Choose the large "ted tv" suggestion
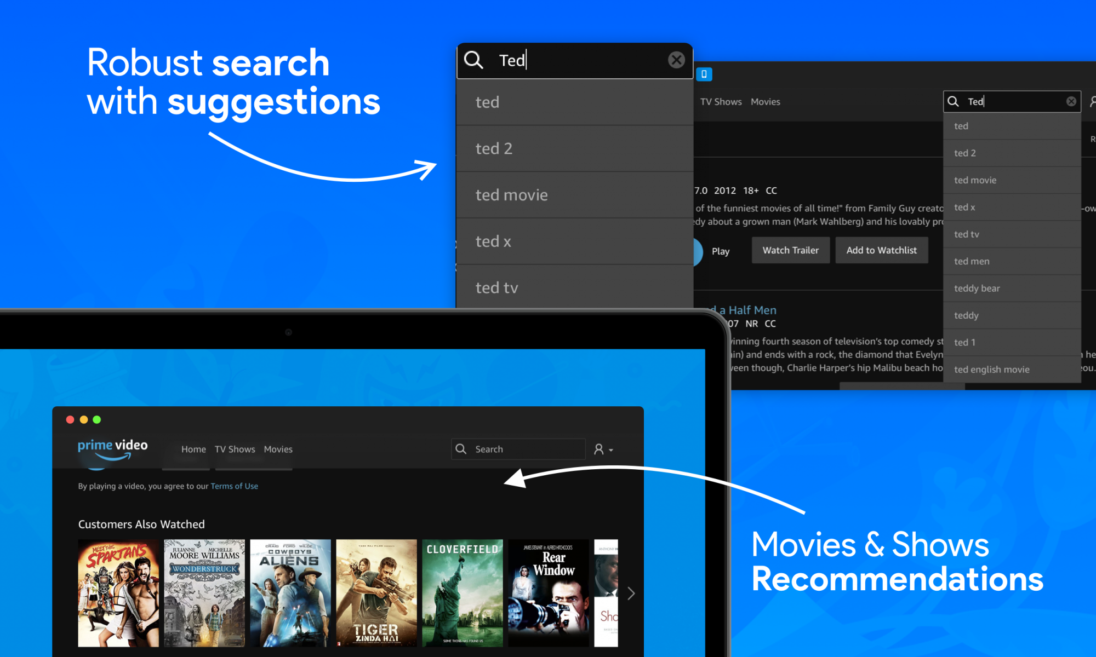This screenshot has width=1096, height=657. [x=575, y=287]
